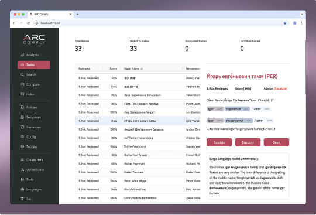This screenshot has width=316, height=215.
Task: Click the Large Language Model Commentary heading
Action: click(x=233, y=159)
